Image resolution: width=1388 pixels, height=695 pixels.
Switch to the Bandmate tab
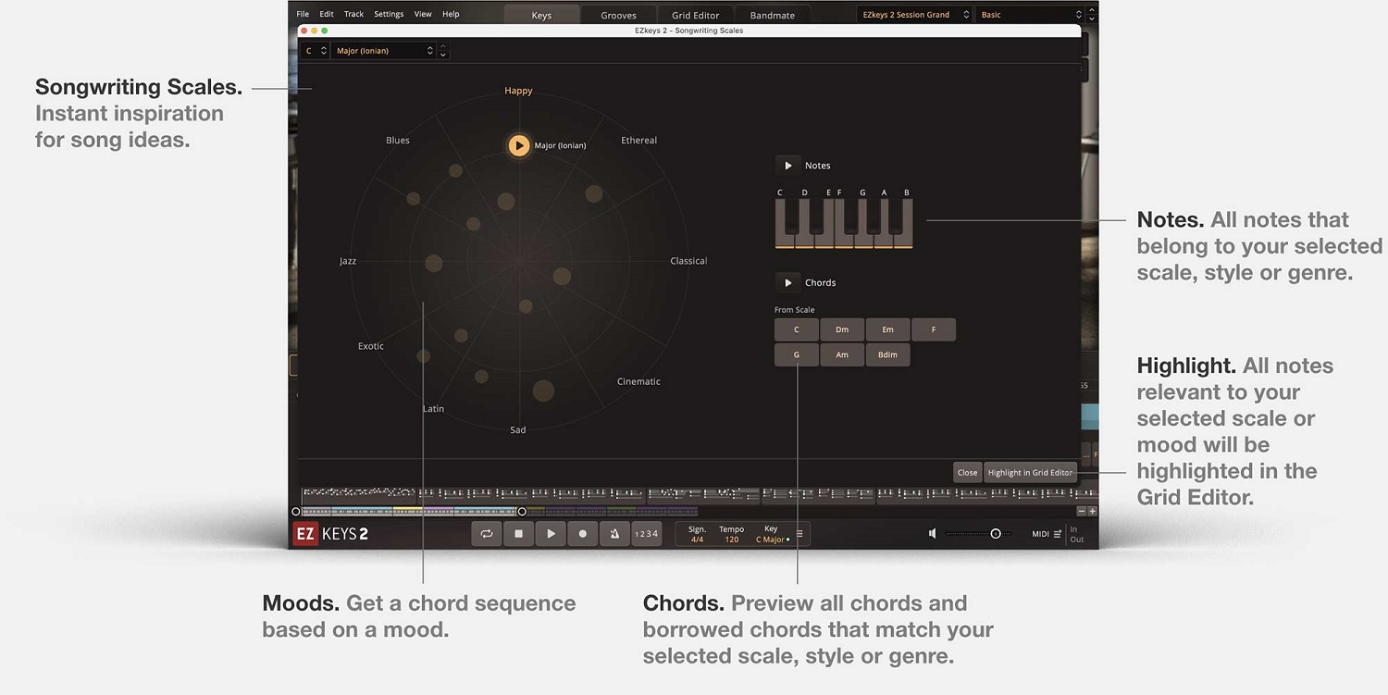[772, 15]
